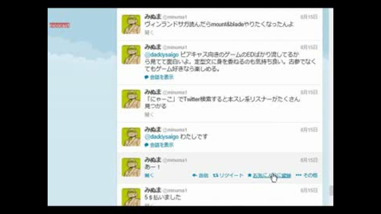This screenshot has height=214, width=381.
Task: Open the avatar of the ヴィンランドサガ tweet
Action: (131, 24)
